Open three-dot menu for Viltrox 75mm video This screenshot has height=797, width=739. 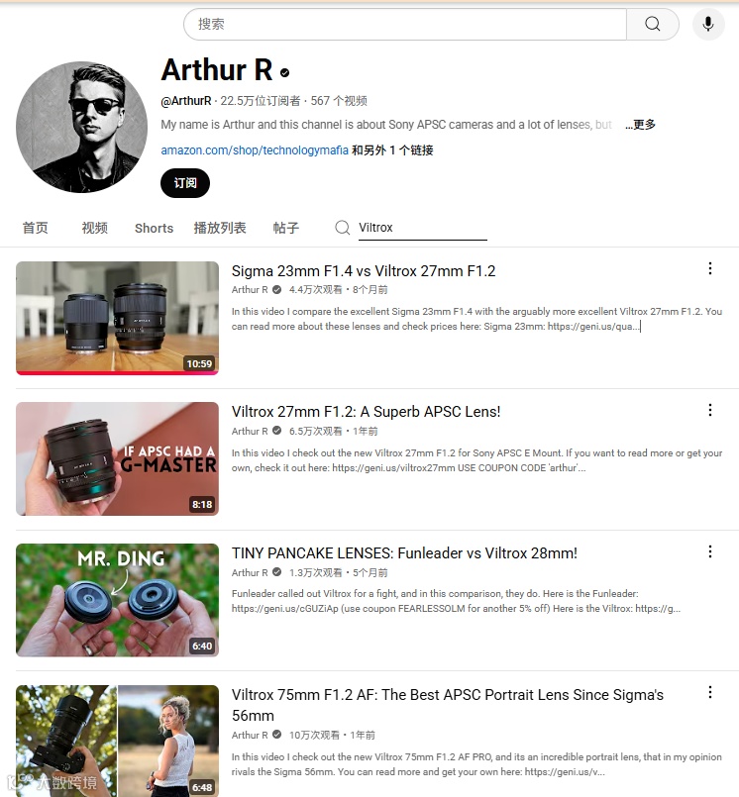coord(710,692)
